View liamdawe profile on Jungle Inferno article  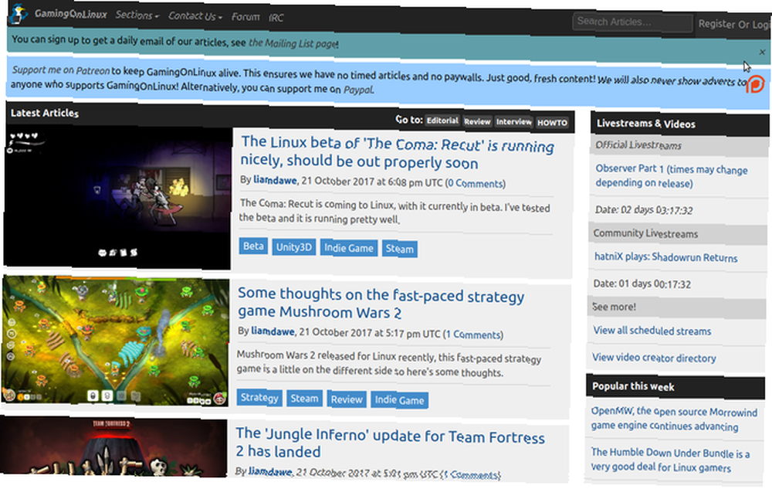coord(270,471)
